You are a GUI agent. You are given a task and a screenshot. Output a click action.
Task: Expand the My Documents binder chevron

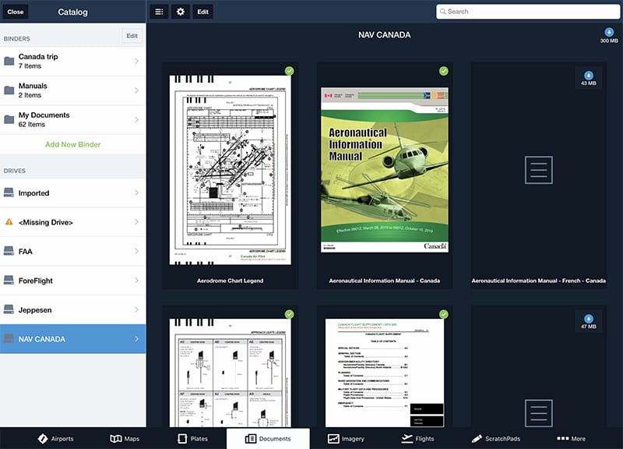click(137, 119)
